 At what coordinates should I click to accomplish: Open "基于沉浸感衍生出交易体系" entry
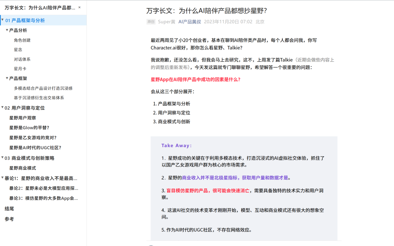43,98
